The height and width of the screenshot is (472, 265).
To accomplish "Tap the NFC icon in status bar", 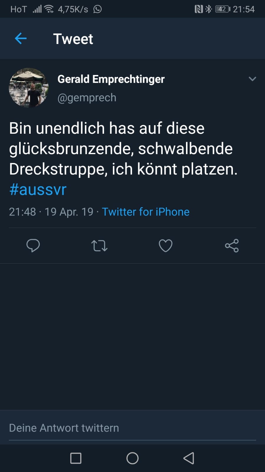I will click(x=199, y=9).
